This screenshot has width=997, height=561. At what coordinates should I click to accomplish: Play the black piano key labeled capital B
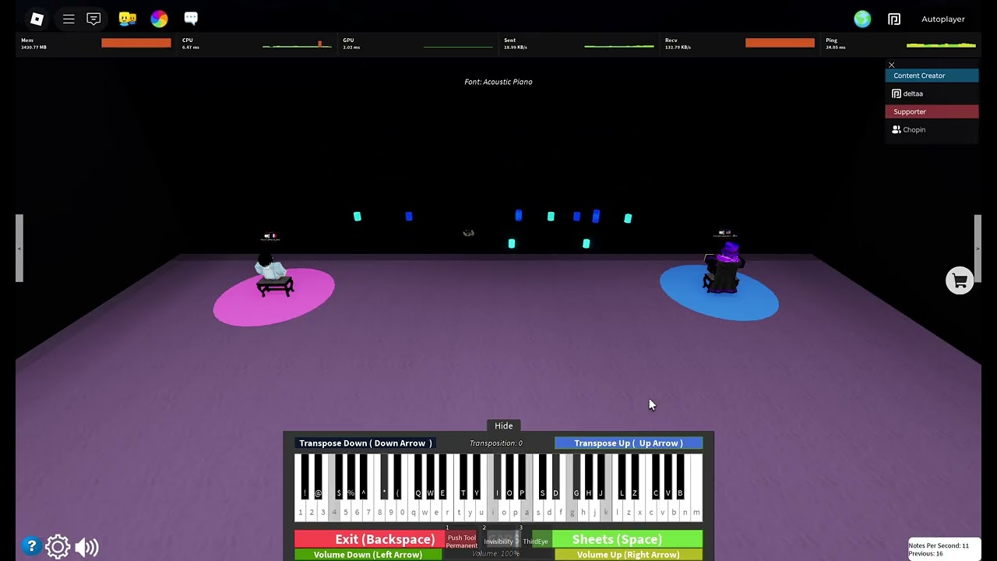pos(680,477)
